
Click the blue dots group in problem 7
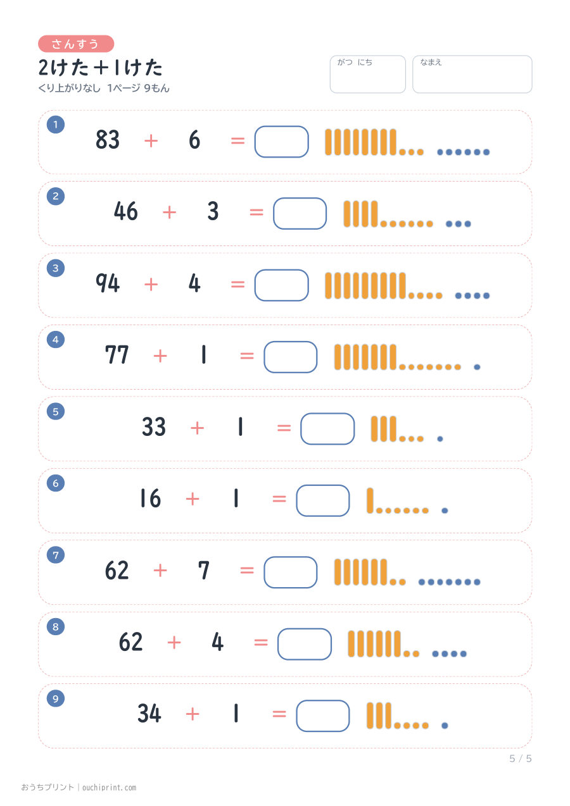450,582
